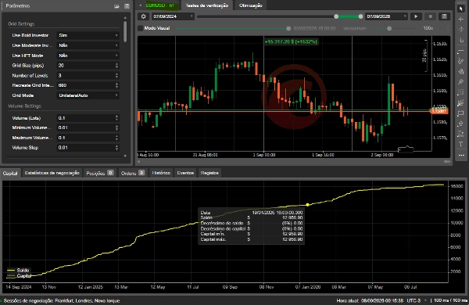Click date range start slider handle
469x305 pixels.
336,16
